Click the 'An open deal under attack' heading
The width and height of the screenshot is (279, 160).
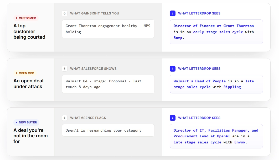[28, 84]
